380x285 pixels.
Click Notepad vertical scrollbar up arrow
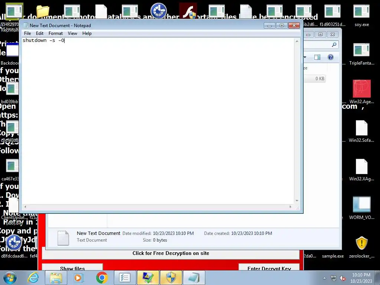297,41
